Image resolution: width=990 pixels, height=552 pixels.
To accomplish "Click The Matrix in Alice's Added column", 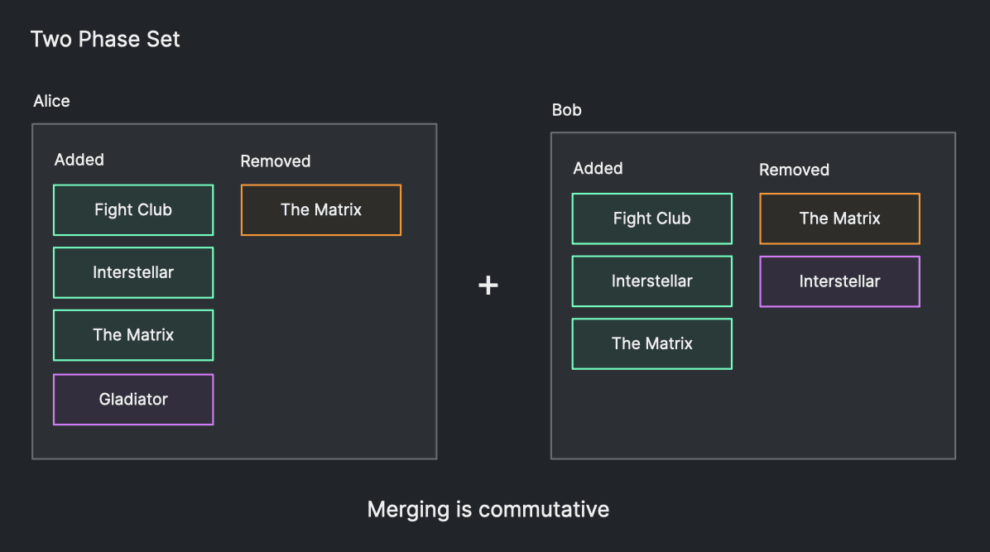I will (x=133, y=335).
